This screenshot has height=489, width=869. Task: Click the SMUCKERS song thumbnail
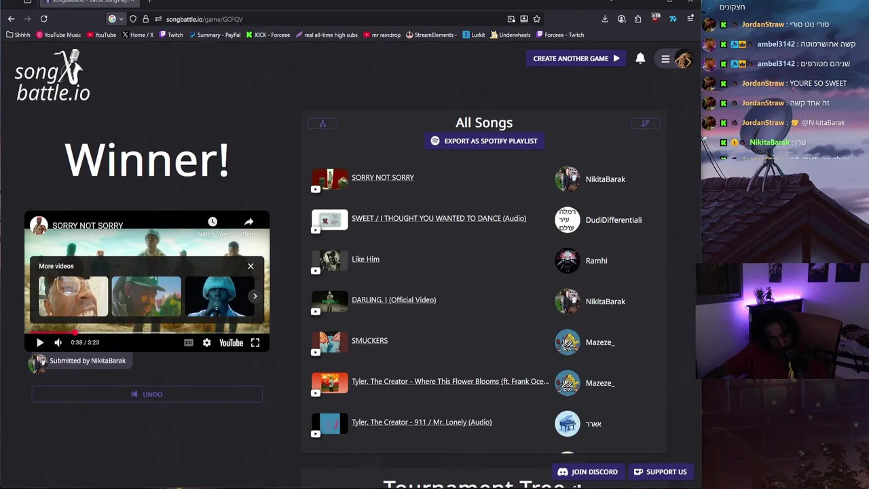click(x=330, y=342)
